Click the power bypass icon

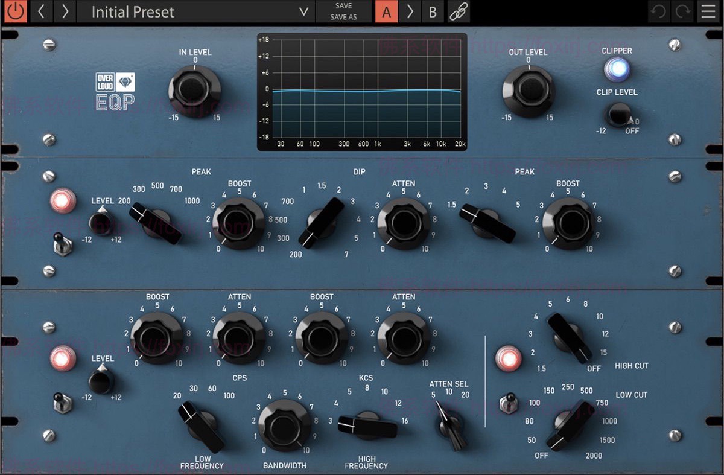point(16,11)
